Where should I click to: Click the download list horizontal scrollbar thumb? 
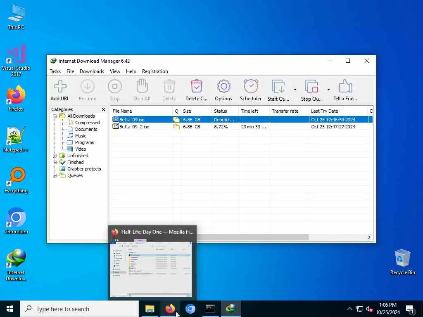point(252,237)
